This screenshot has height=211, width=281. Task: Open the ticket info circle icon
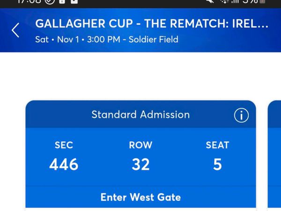(x=241, y=115)
